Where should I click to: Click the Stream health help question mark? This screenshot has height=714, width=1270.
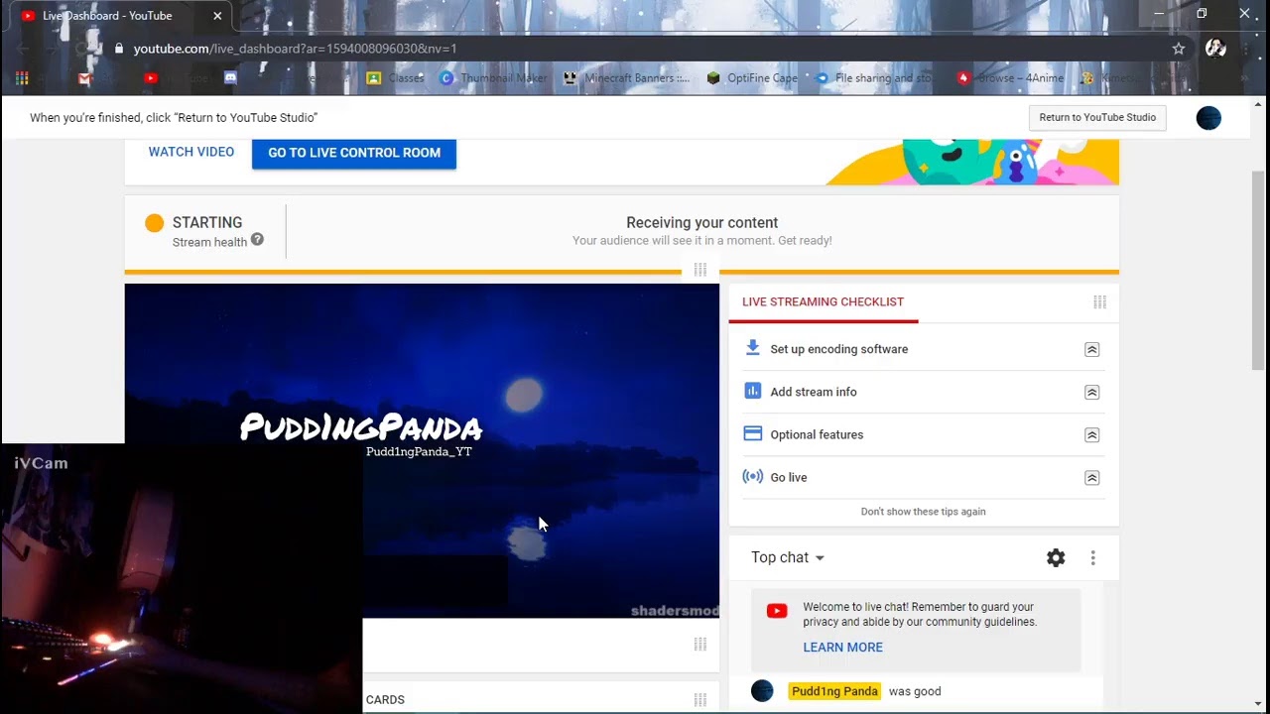coord(257,239)
